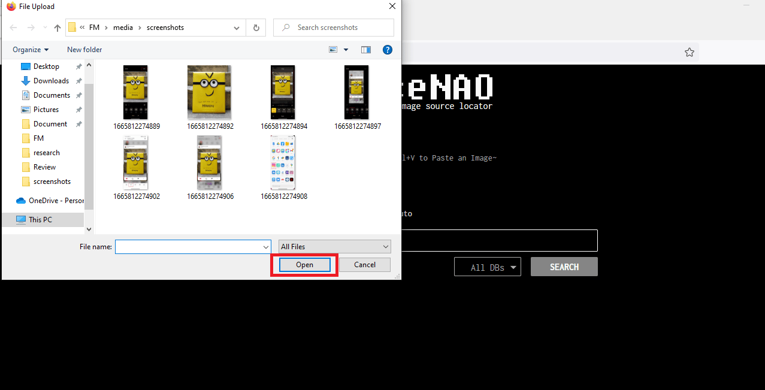Click the File name input field
Viewport: 765px width, 390px height.
tap(189, 247)
